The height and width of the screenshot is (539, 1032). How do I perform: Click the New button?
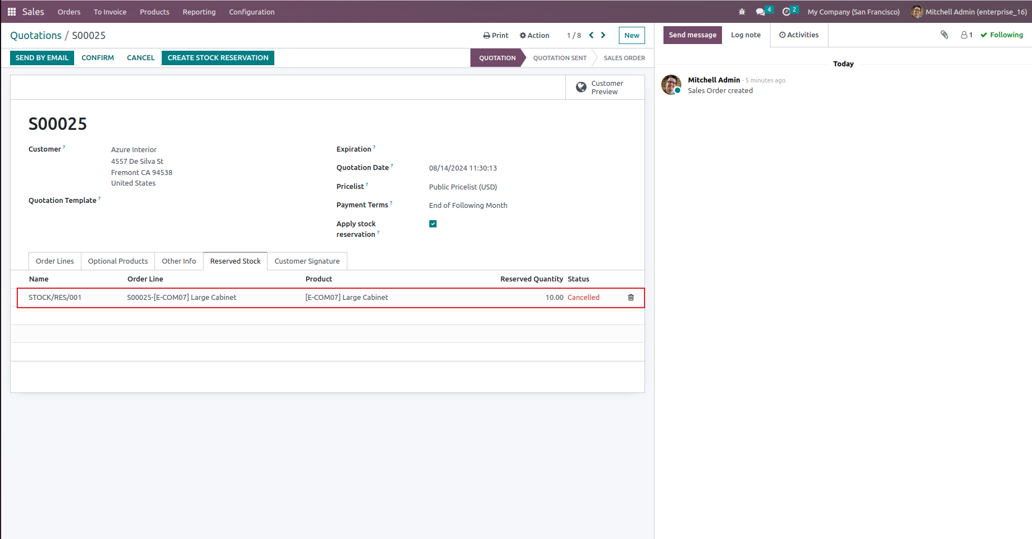point(632,35)
